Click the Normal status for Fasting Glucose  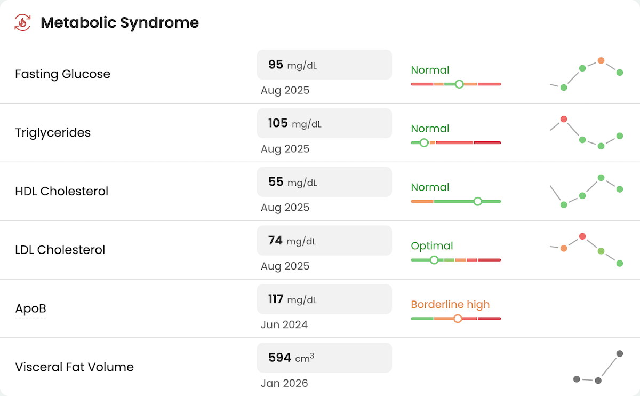[430, 70]
